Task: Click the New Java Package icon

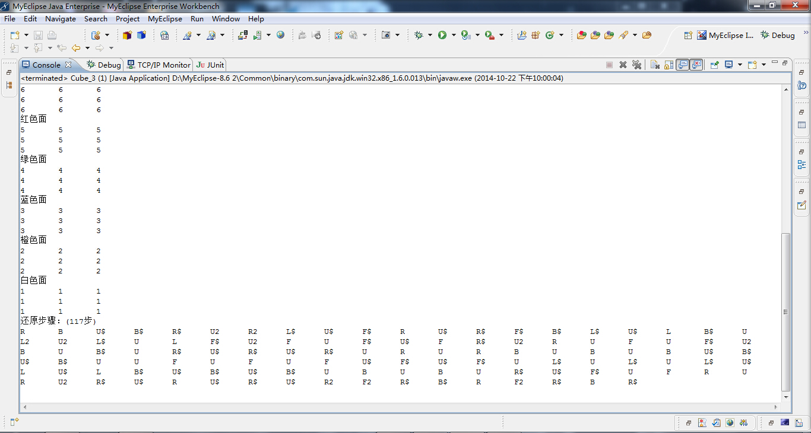Action: click(x=536, y=36)
